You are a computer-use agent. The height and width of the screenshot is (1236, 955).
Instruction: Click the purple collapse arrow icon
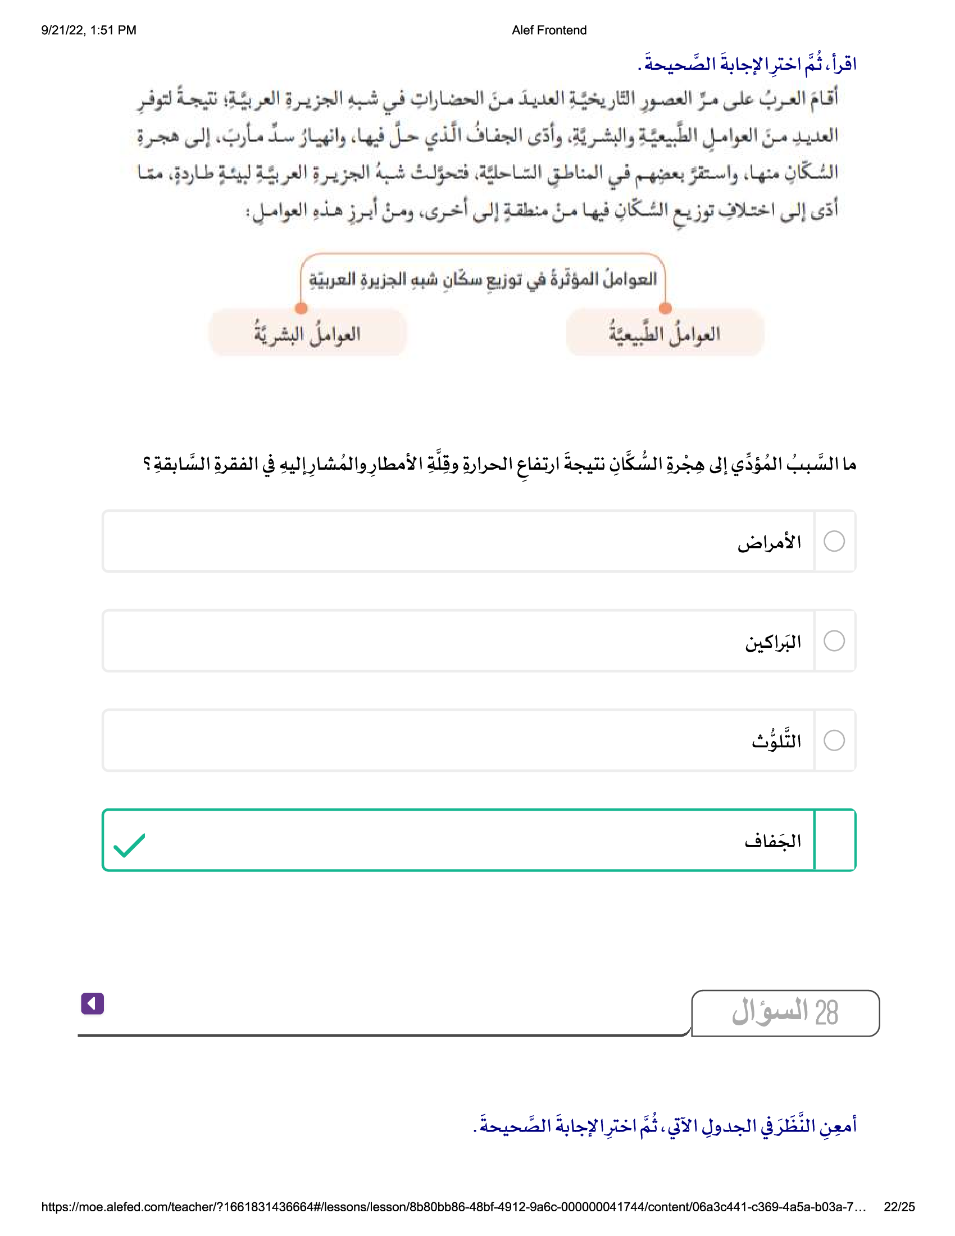click(92, 1003)
